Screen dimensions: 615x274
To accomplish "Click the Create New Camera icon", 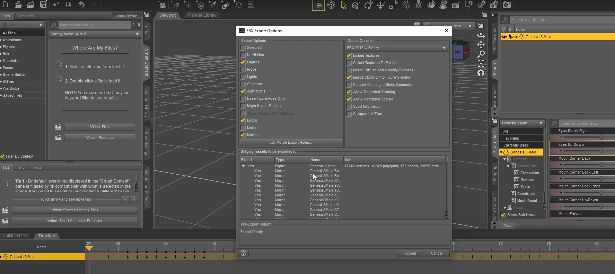I will click(x=162, y=5).
